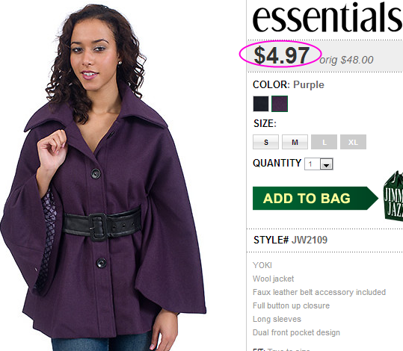
Task: Pick the greyed-out XL size option
Action: point(353,142)
